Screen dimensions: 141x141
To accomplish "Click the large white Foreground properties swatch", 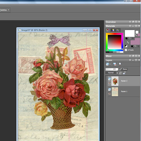I will click(130, 33).
